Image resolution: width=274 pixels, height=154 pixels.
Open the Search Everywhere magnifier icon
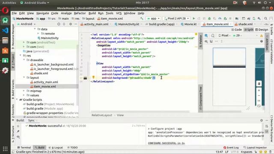(x=265, y=18)
